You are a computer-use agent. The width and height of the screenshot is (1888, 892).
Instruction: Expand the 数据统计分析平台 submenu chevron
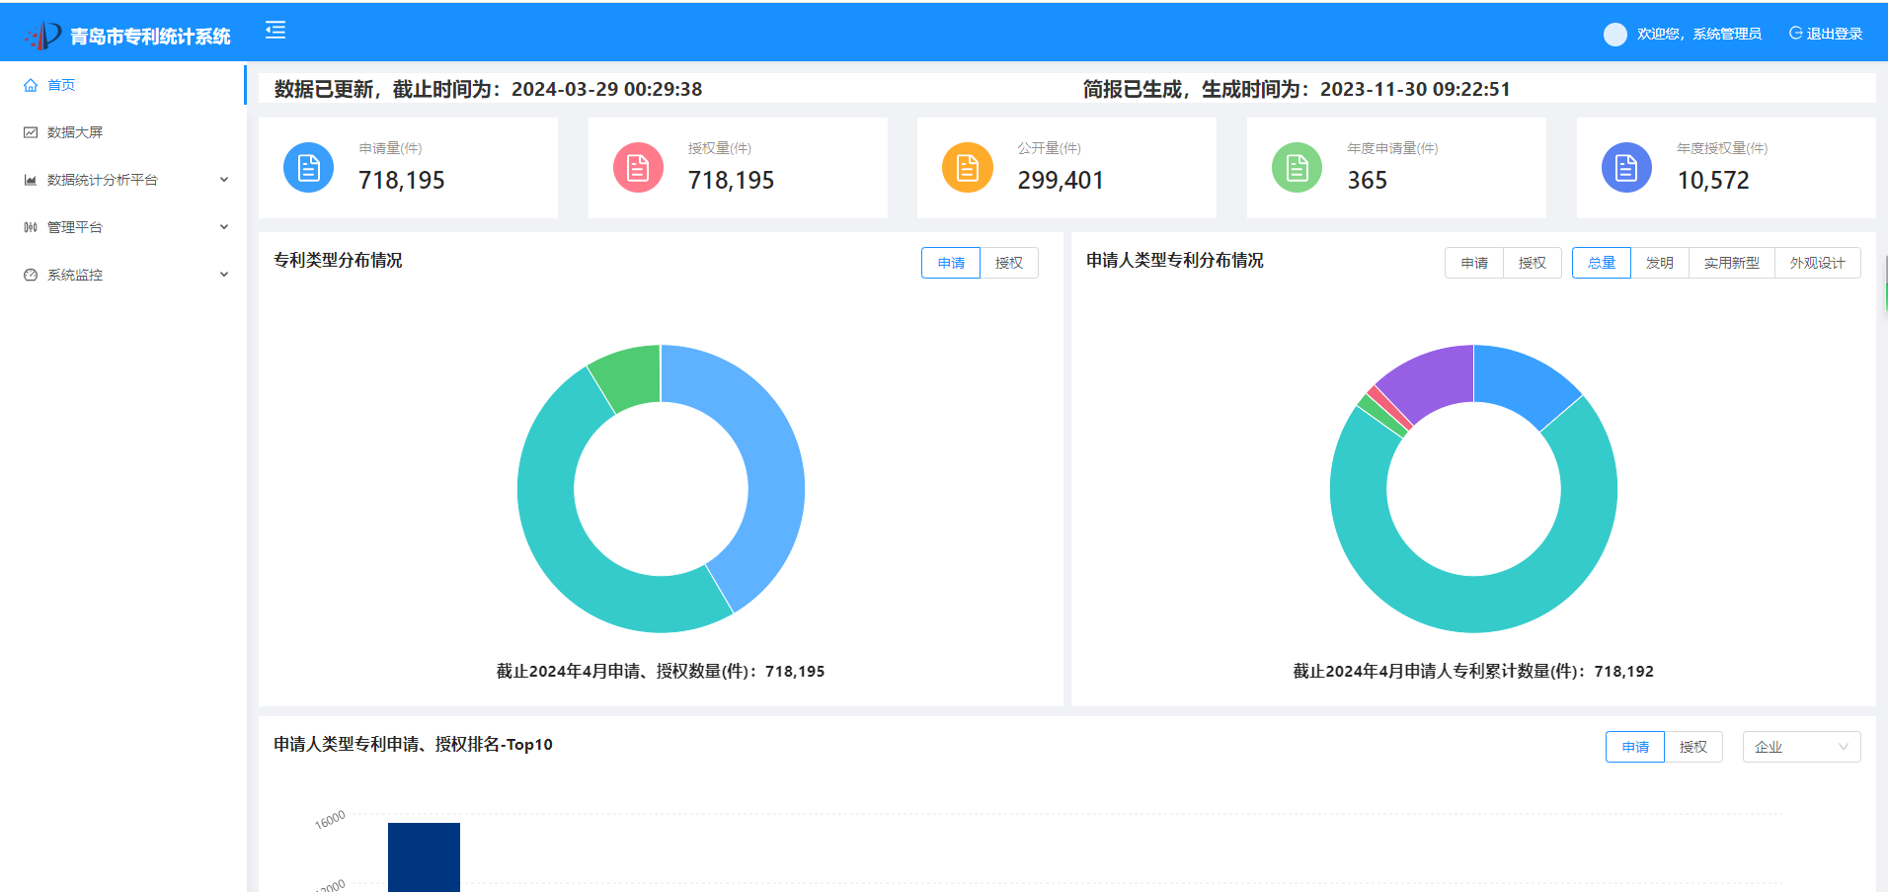(224, 180)
